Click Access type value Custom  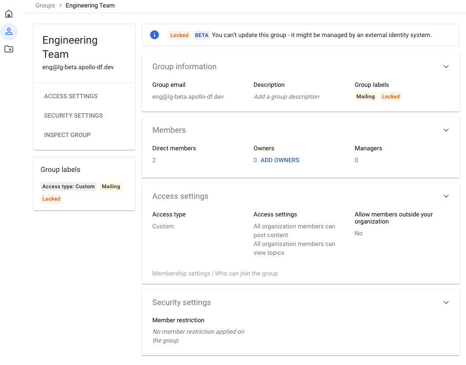(163, 226)
